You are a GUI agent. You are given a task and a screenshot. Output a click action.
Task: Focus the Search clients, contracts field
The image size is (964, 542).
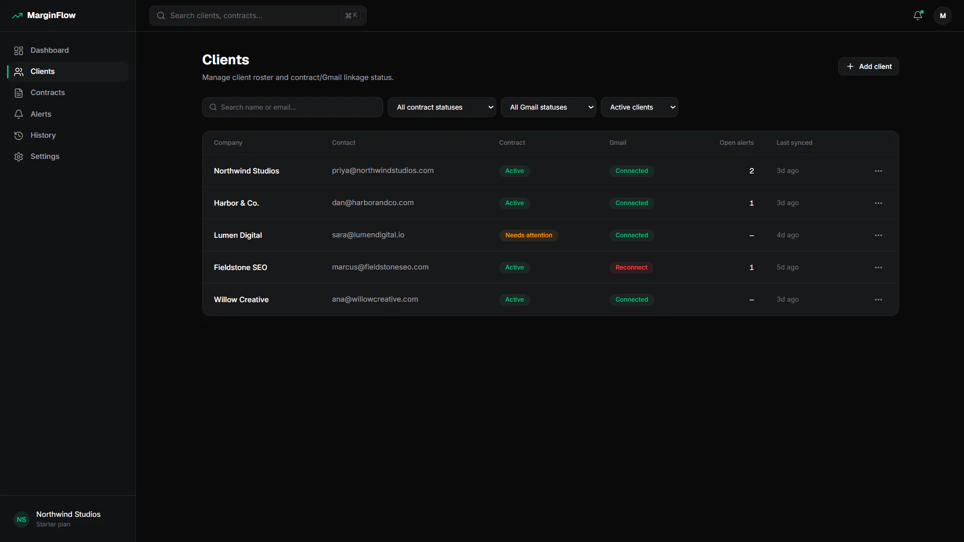click(x=257, y=16)
